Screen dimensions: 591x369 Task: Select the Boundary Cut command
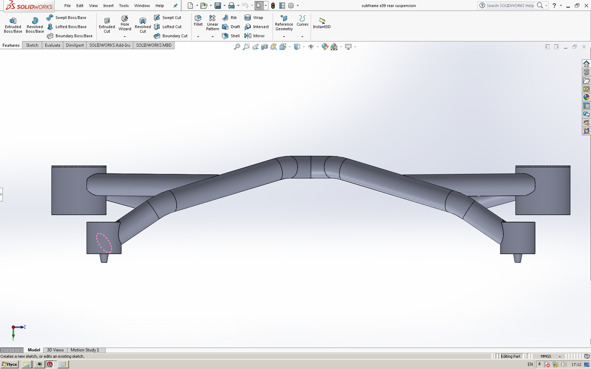171,35
